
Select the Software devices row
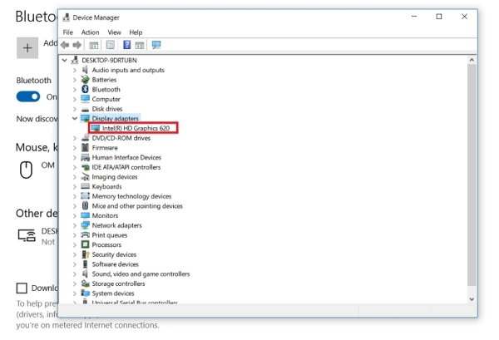(x=116, y=264)
